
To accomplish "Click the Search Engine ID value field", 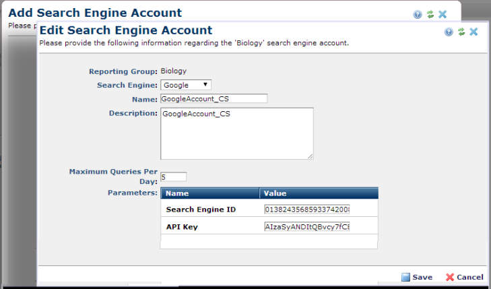I will point(307,210).
